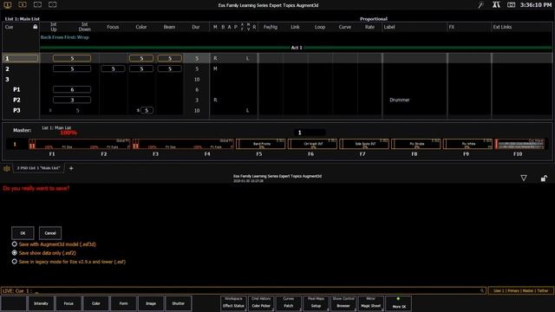Open the Setup softkey
Viewport: 555px width, 312px height.
pos(316,303)
